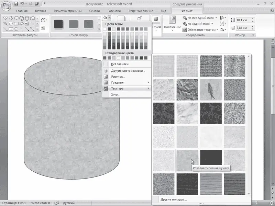Viewport: 275px width, 206px height.
Task: Click the Save icon in quick access toolbar
Action: pos(16,4)
